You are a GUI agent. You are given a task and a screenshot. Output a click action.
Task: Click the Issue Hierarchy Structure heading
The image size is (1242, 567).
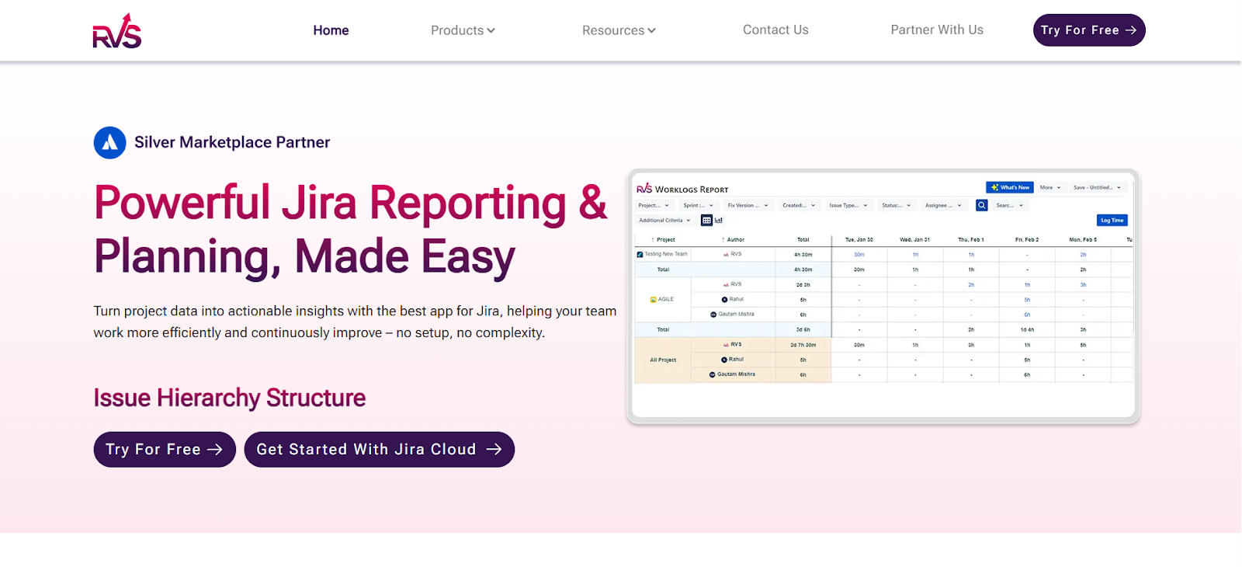click(230, 398)
